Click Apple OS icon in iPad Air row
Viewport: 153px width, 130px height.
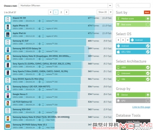click(x=39, y=36)
